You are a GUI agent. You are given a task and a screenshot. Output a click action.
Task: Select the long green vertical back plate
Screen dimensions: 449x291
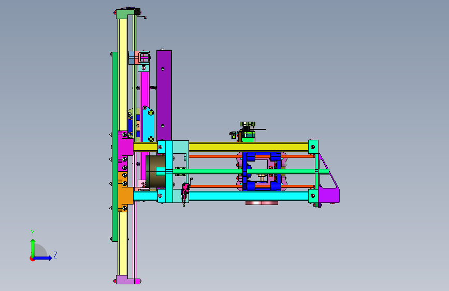tap(114, 147)
